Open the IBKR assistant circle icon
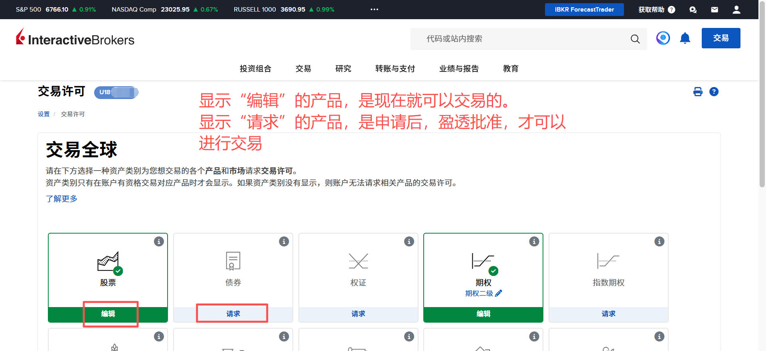The width and height of the screenshot is (766, 351). (663, 38)
